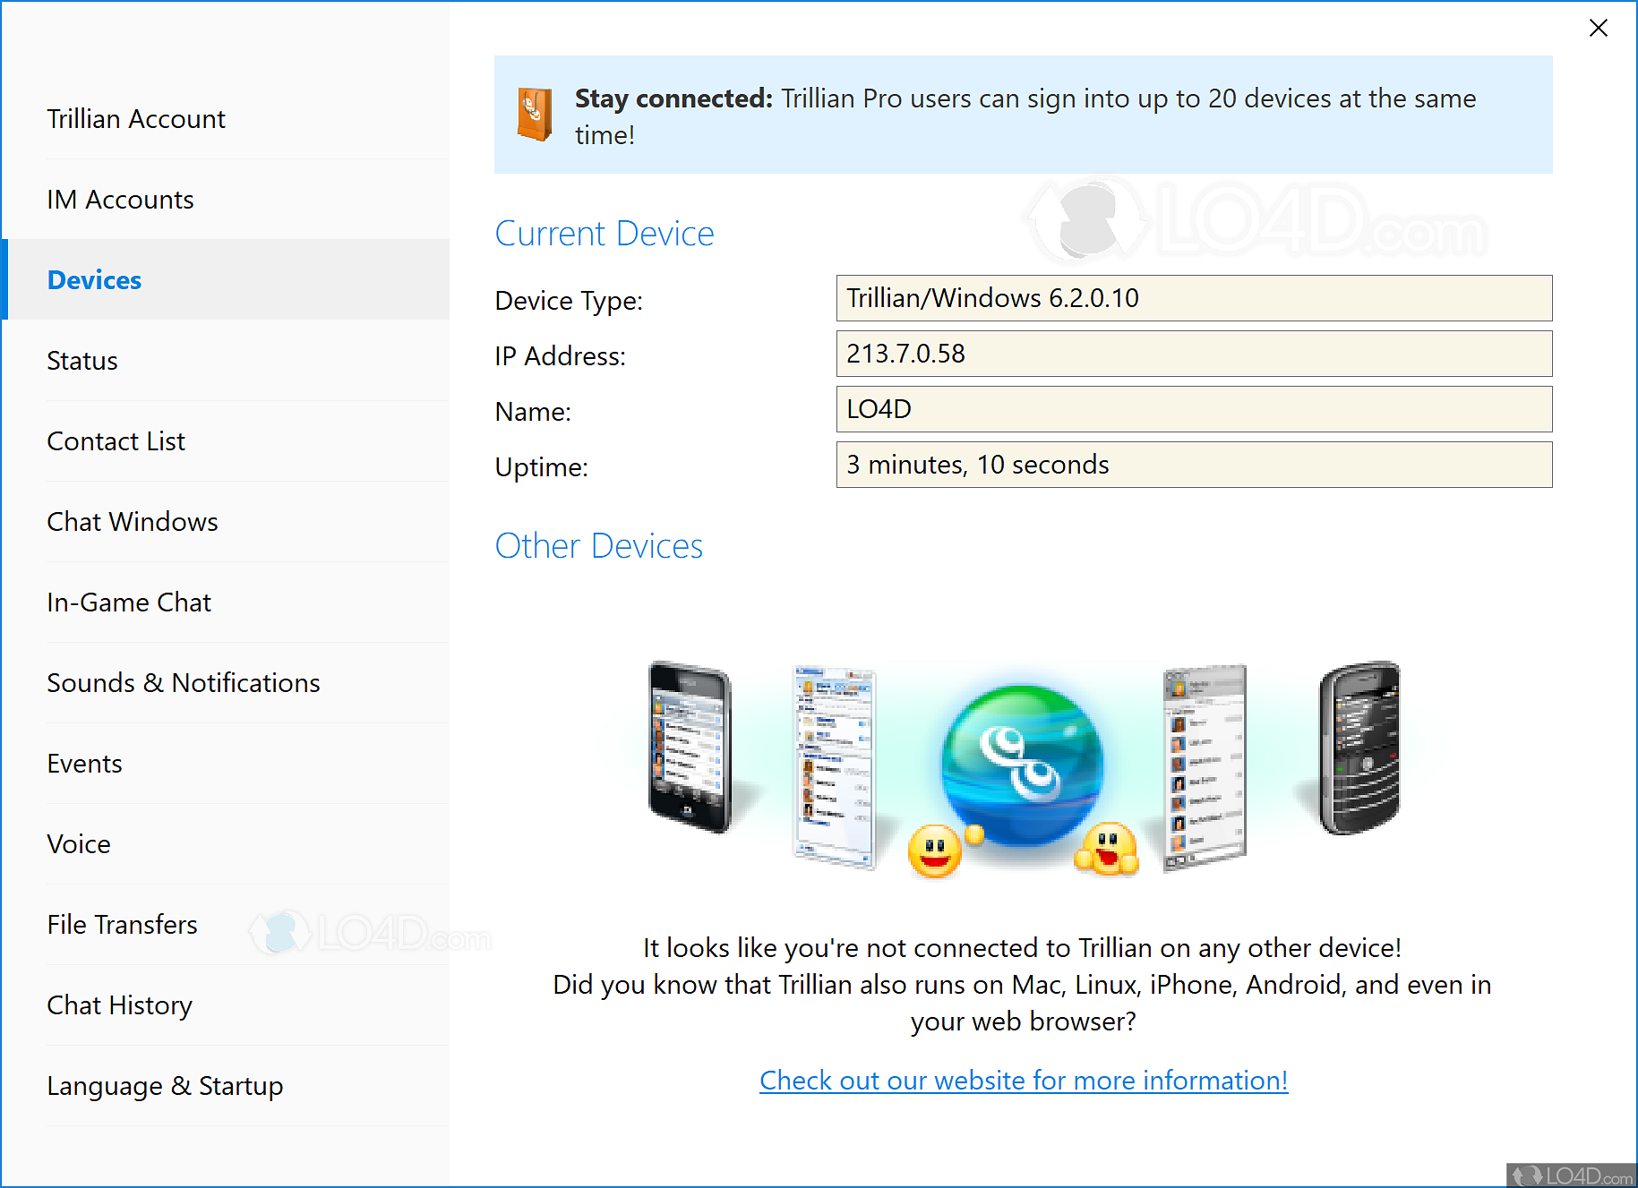
Task: Click the iPhone device image
Action: [x=690, y=747]
